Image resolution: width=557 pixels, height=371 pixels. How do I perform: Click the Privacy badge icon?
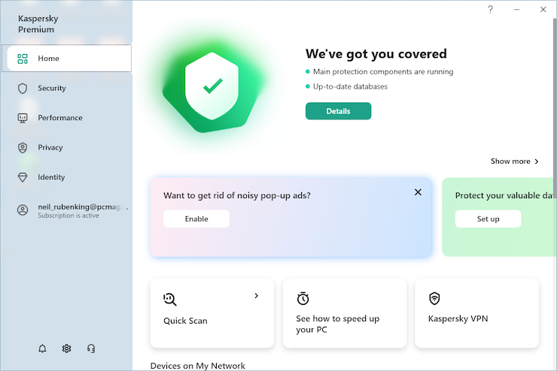click(23, 148)
